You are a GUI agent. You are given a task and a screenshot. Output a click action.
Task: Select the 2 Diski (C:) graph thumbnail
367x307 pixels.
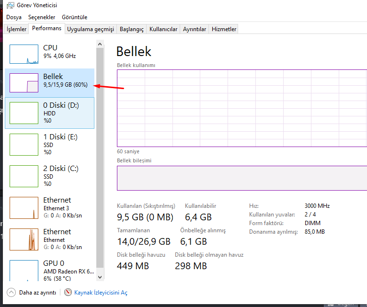(x=24, y=176)
